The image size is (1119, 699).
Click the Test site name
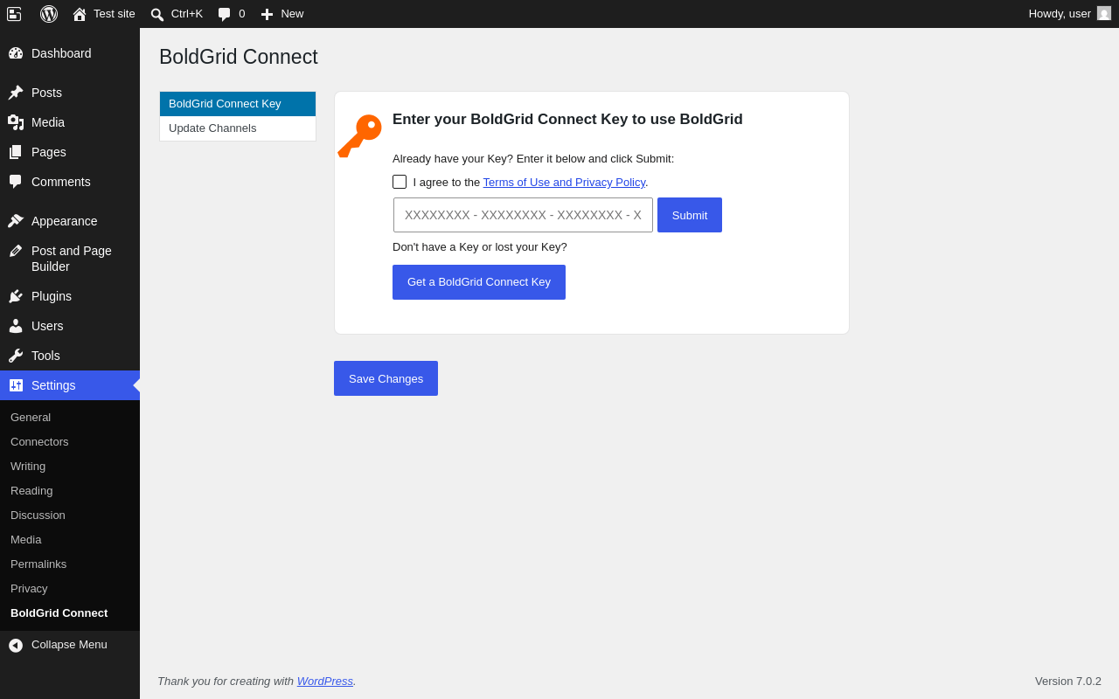[x=115, y=14]
